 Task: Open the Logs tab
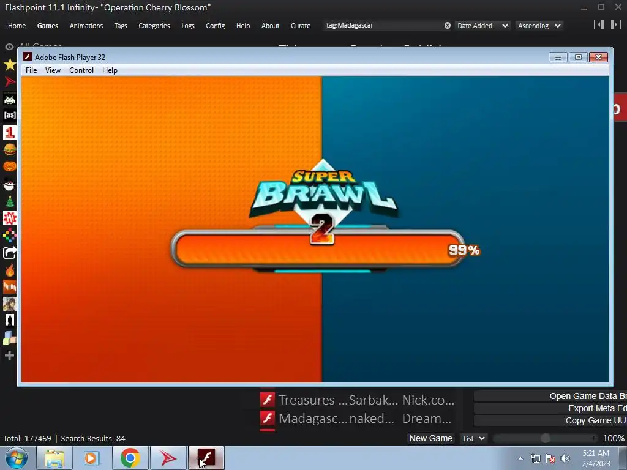tap(187, 26)
